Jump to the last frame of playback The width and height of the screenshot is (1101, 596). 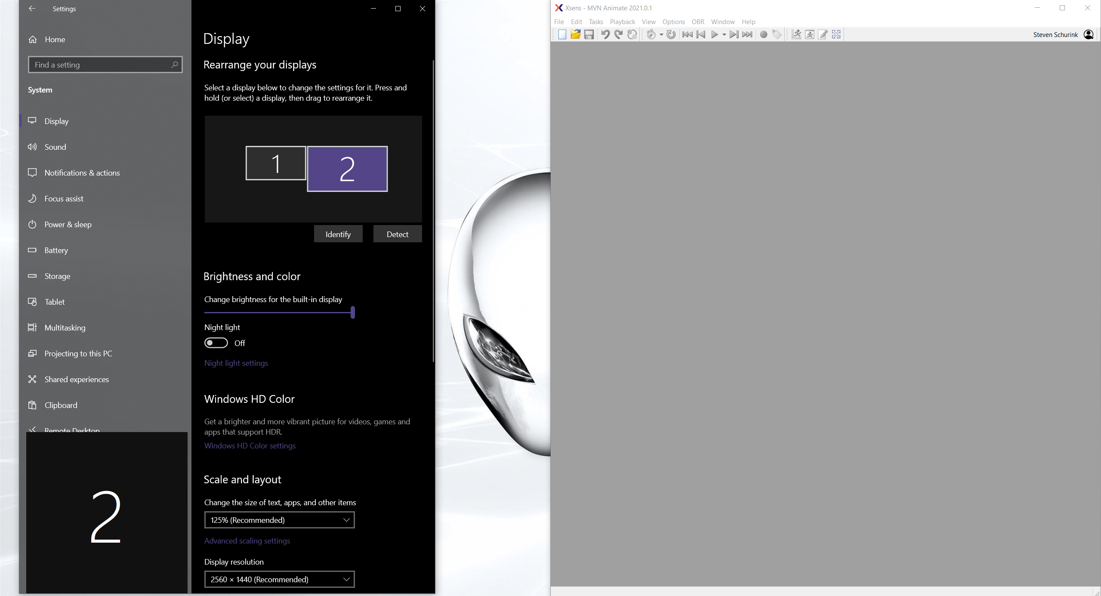pos(747,34)
